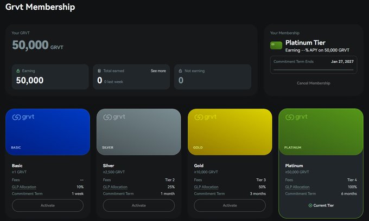The height and width of the screenshot is (221, 369).
Task: Click GLP Allocation label under Platinum
Action: coord(297,187)
